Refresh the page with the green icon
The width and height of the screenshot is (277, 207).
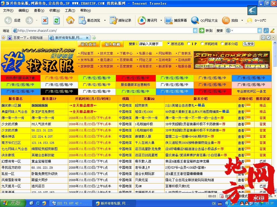click(x=57, y=21)
